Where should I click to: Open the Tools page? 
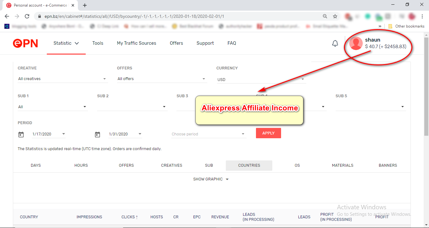(x=98, y=43)
